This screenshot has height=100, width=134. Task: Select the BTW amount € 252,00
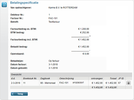coord(84,33)
